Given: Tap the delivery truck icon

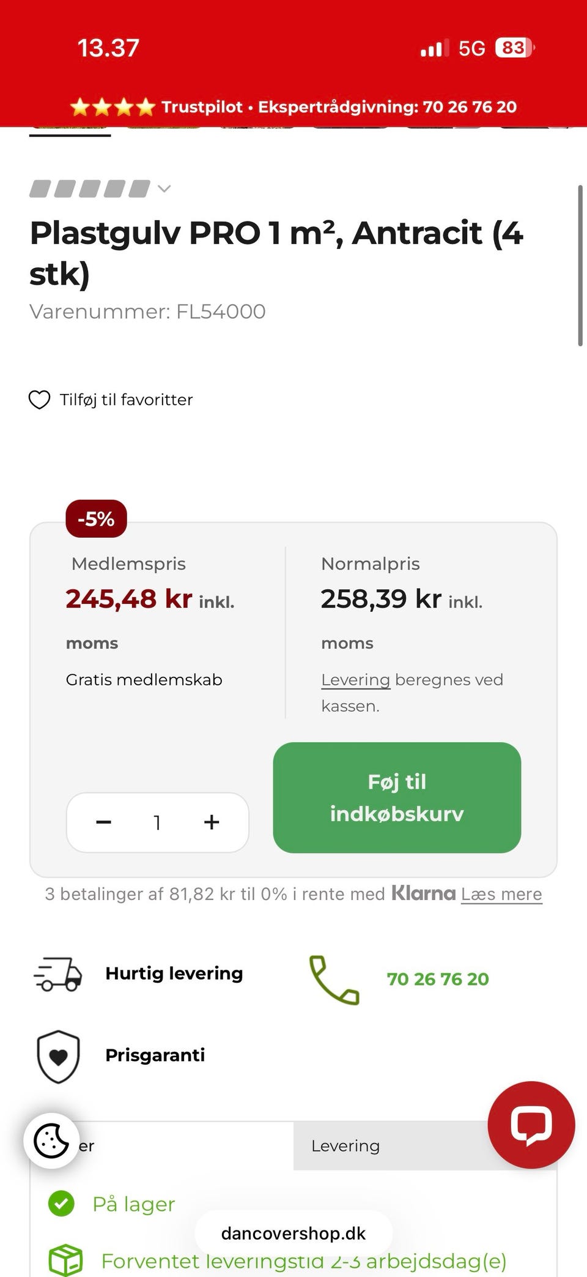Looking at the screenshot, I should click(58, 974).
